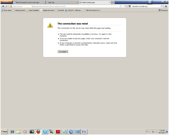Open the light blue notepad taskbar icon

[65, 132]
